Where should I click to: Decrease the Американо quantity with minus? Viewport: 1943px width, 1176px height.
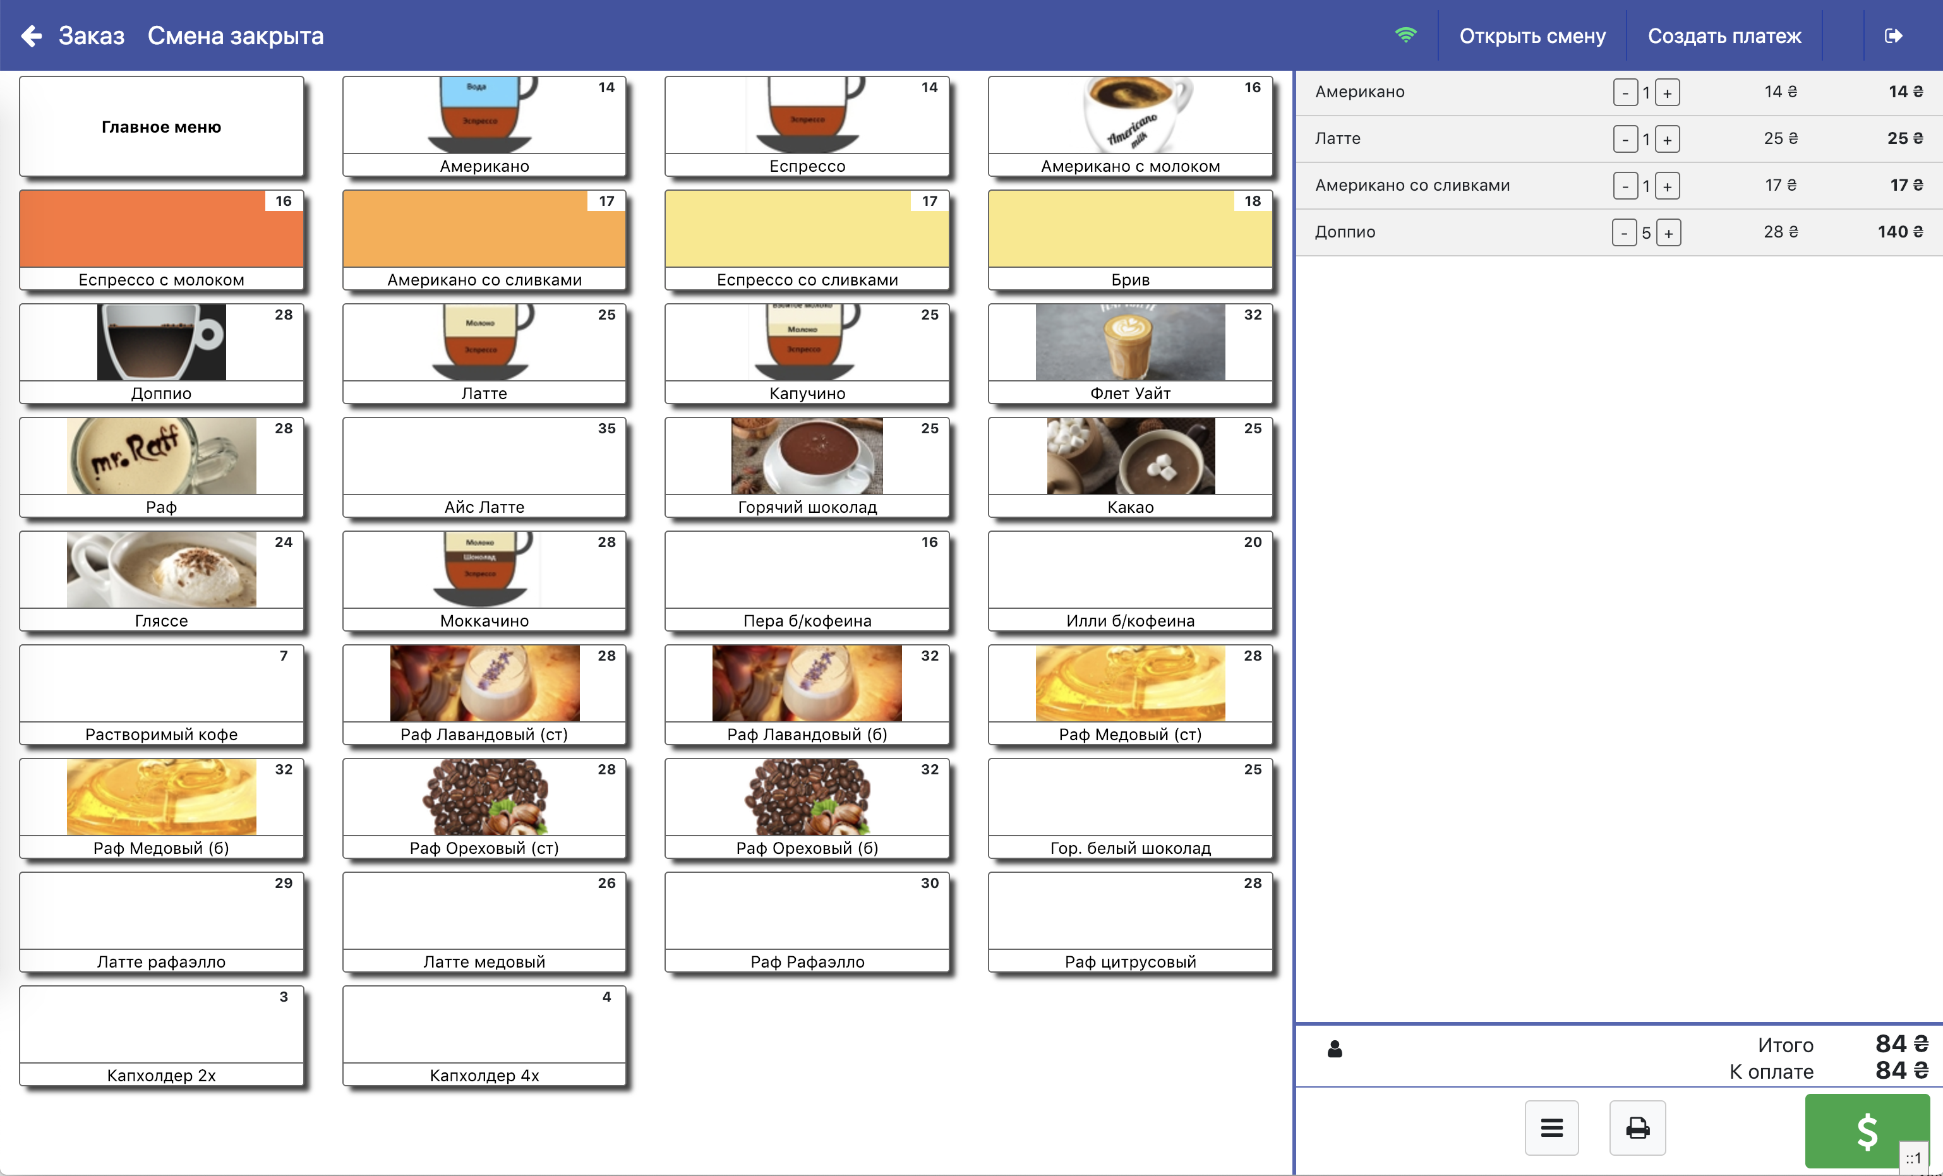click(x=1625, y=92)
